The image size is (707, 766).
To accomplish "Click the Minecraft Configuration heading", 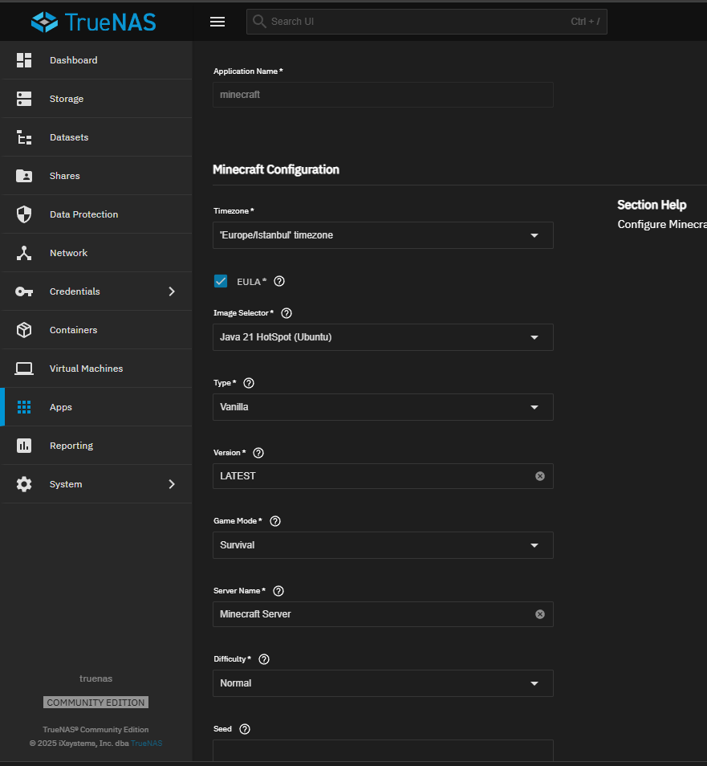I will (x=276, y=169).
